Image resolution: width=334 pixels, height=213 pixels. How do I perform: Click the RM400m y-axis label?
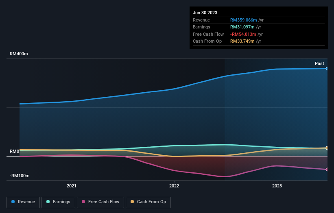(x=19, y=54)
